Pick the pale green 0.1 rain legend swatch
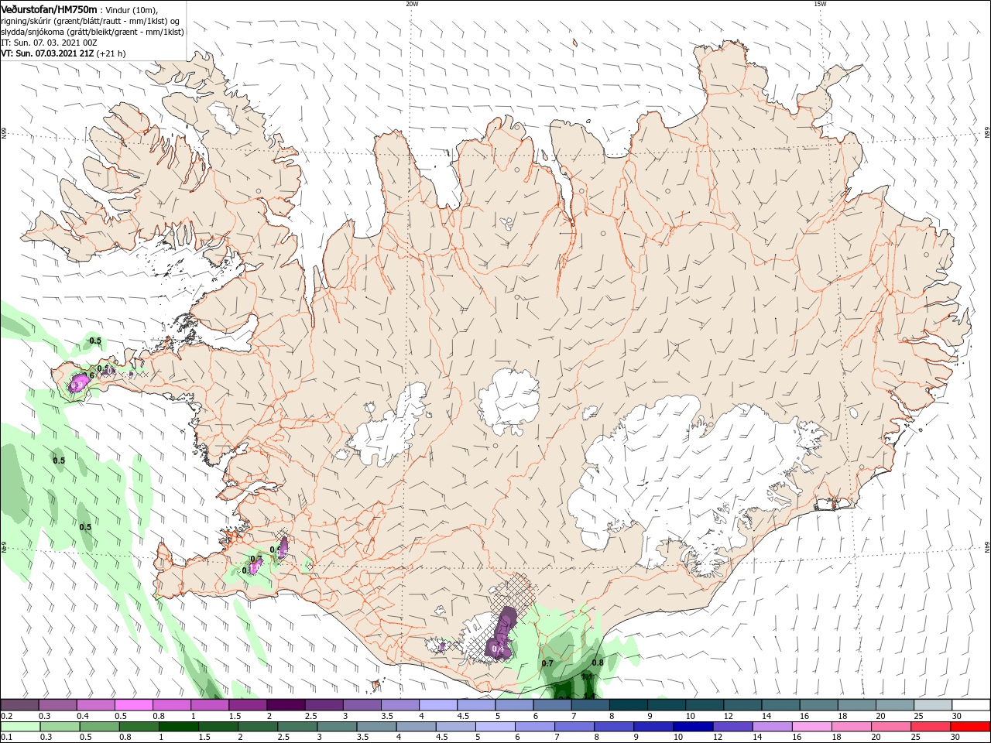This screenshot has width=991, height=743. [21, 727]
